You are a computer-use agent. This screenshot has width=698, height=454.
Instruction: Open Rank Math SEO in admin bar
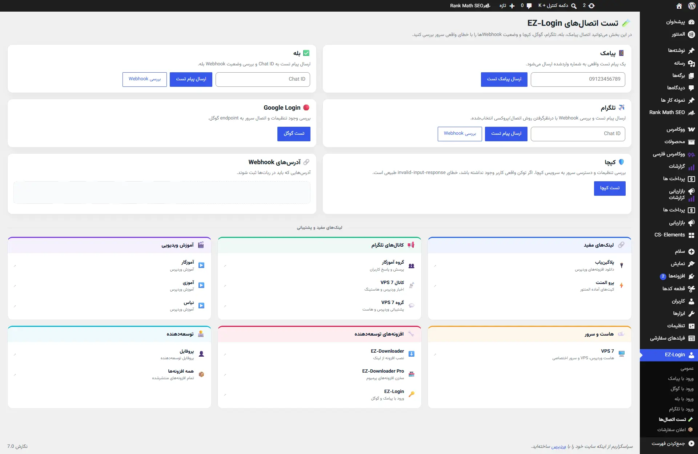470,6
